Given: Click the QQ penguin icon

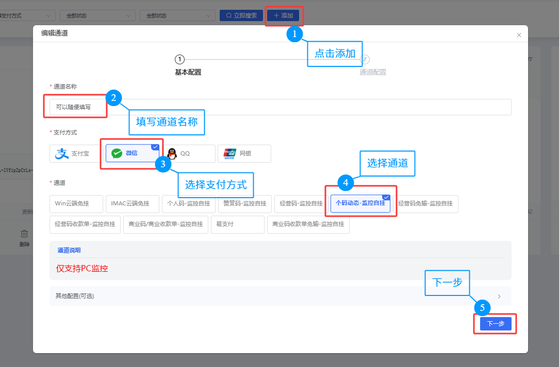Looking at the screenshot, I should coord(172,153).
